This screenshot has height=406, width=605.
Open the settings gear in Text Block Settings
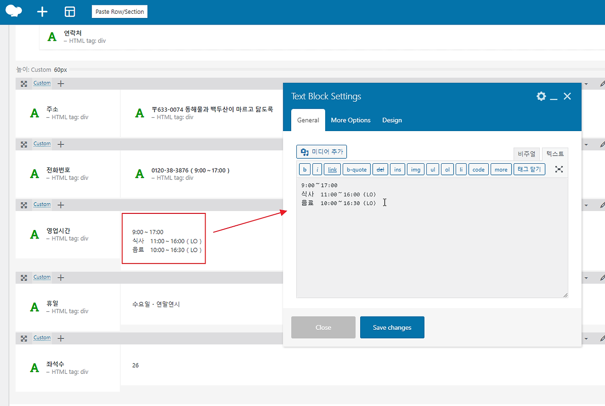click(541, 96)
